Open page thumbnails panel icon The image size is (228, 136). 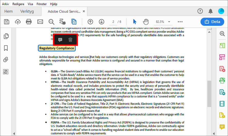(6, 36)
